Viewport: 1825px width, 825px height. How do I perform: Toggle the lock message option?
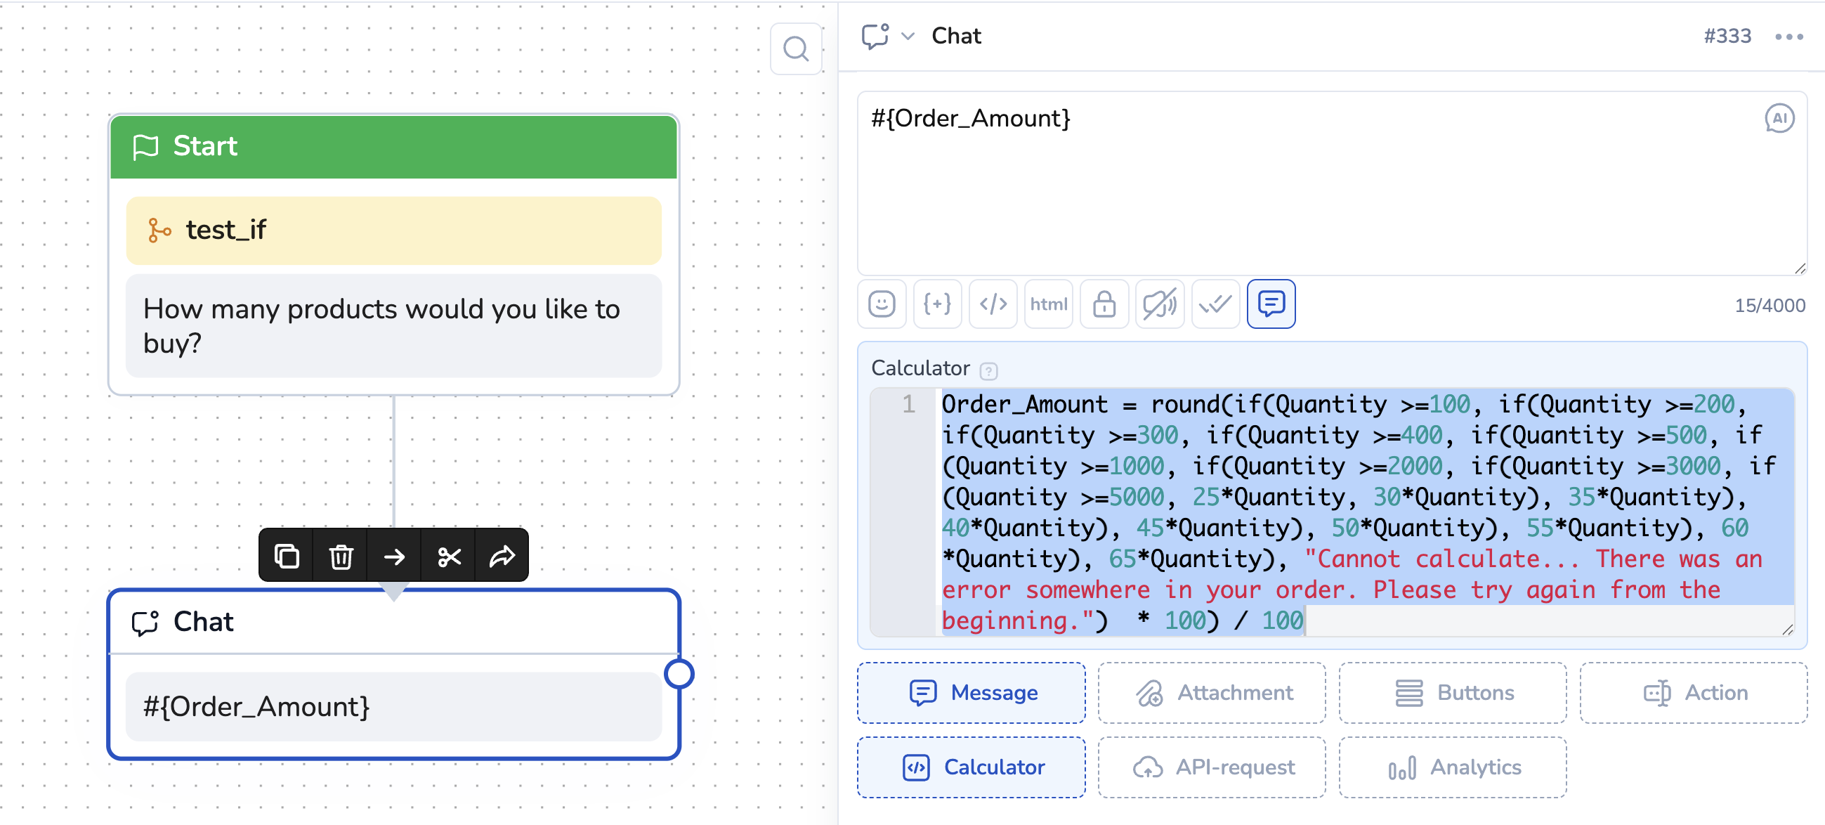click(1103, 305)
